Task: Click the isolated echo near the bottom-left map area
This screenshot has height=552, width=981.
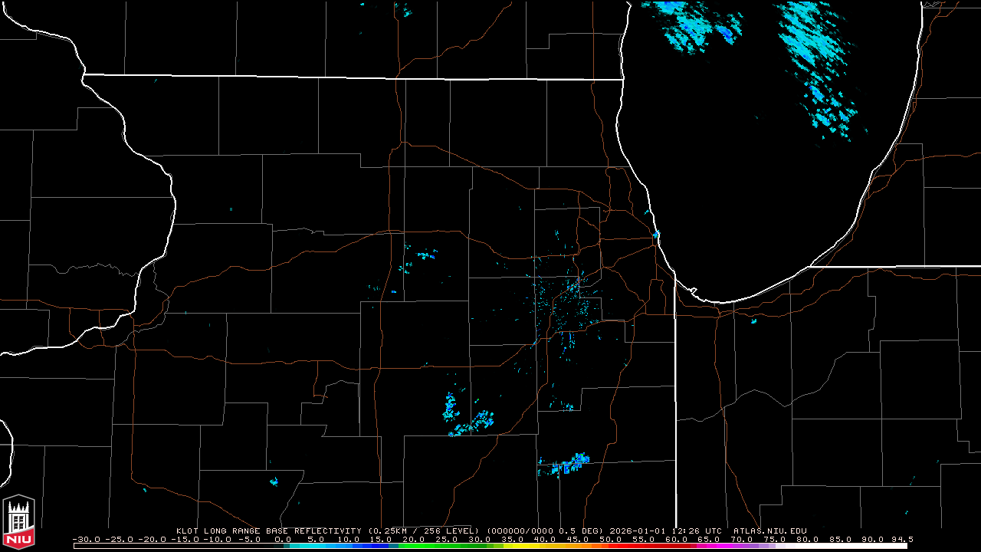Action: coord(274,482)
